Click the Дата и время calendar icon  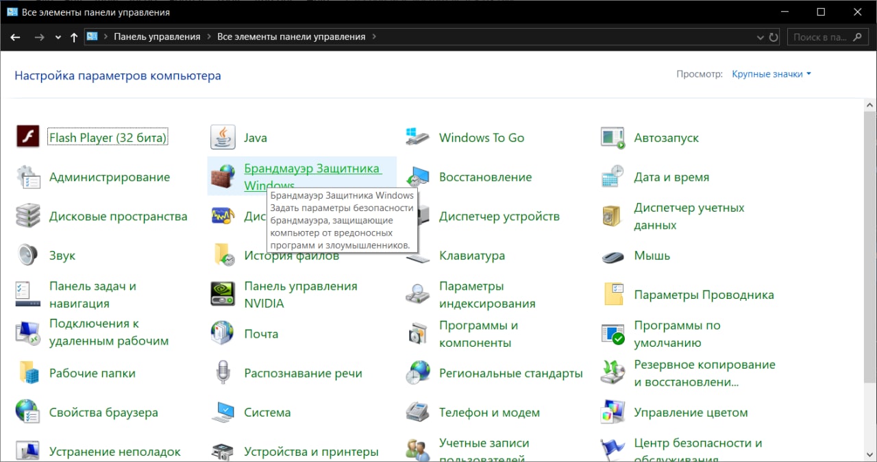coord(613,177)
